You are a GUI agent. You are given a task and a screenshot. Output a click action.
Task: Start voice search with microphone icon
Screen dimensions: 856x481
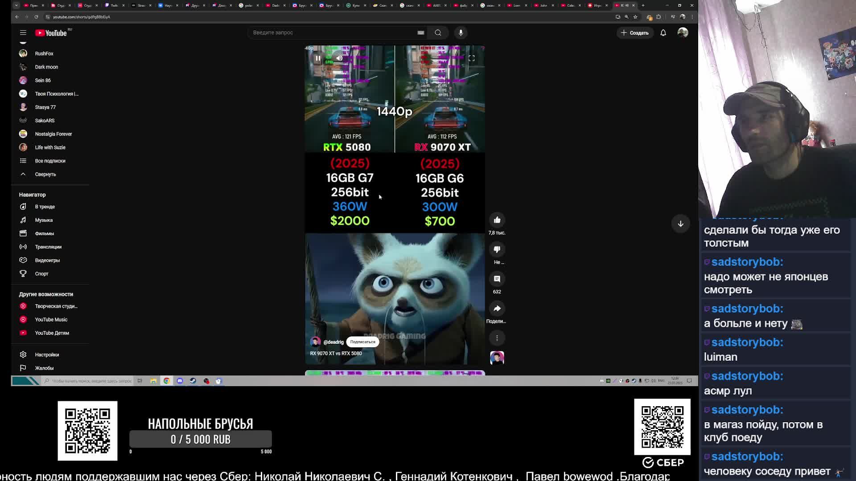(461, 33)
